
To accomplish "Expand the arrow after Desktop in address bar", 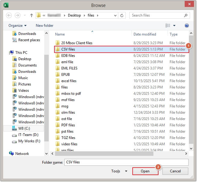I will point(85,15).
